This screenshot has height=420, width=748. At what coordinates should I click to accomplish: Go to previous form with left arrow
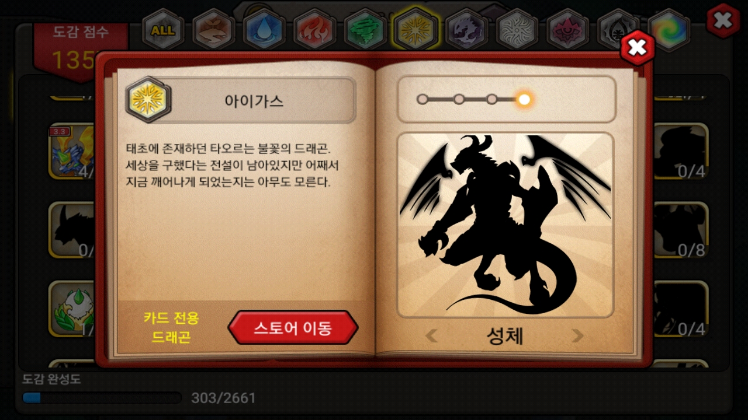coord(431,335)
